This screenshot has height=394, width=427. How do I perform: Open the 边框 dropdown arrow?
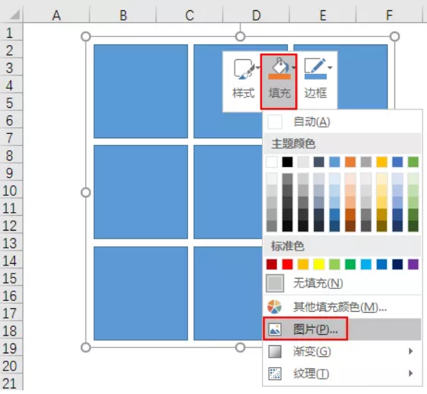pos(330,67)
